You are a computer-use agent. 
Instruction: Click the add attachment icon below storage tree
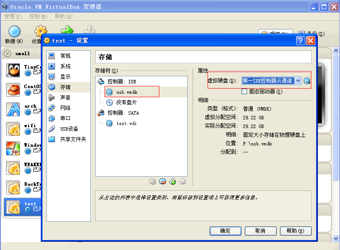(x=153, y=181)
